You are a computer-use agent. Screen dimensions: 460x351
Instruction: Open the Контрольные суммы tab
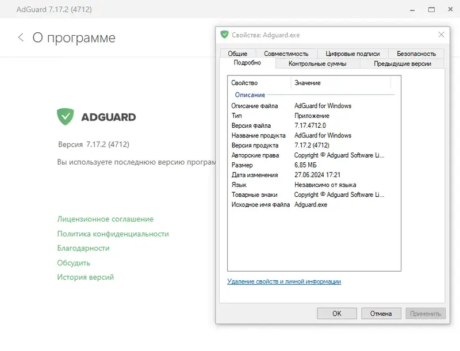tap(317, 64)
